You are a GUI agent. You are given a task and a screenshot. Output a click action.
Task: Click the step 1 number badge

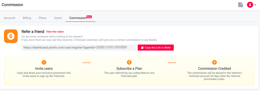(x=44, y=62)
